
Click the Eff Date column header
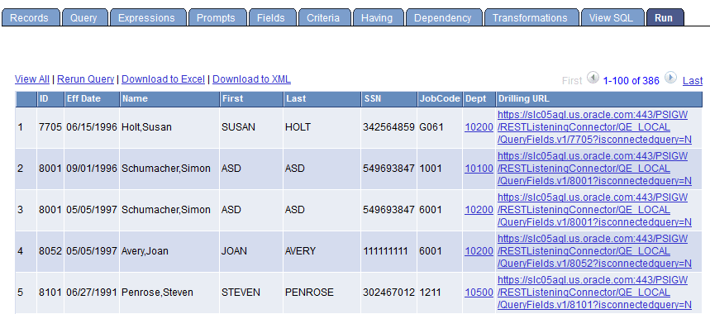coord(92,98)
